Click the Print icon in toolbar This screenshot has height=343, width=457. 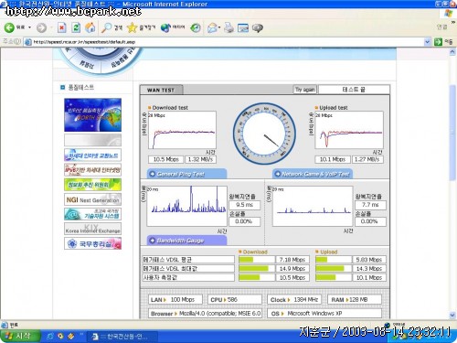point(228,27)
